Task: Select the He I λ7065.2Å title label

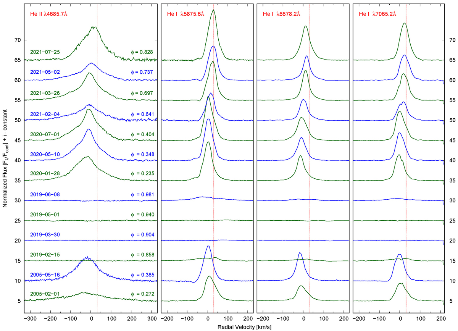Action: [377, 14]
